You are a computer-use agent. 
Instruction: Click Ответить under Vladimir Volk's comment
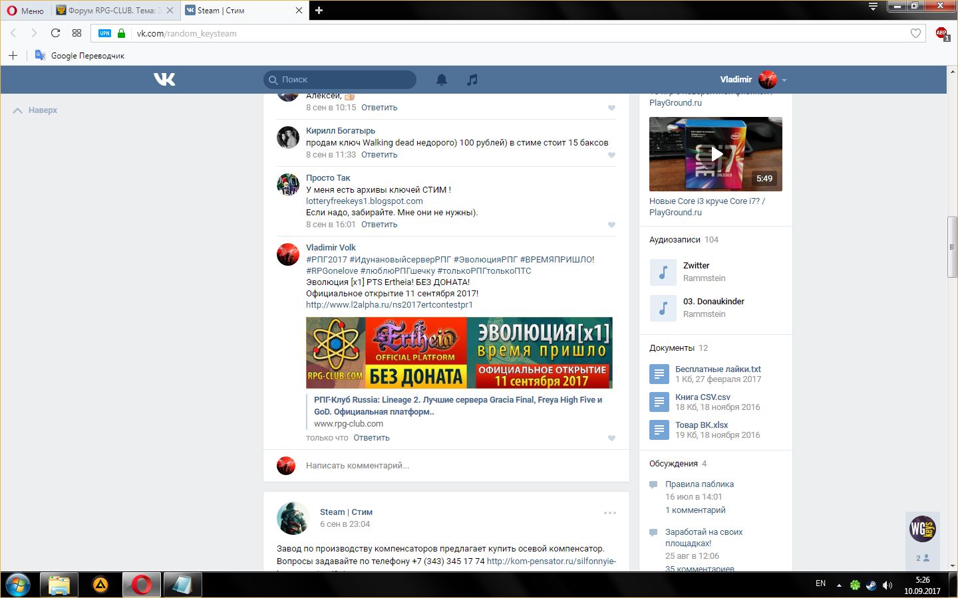click(371, 438)
